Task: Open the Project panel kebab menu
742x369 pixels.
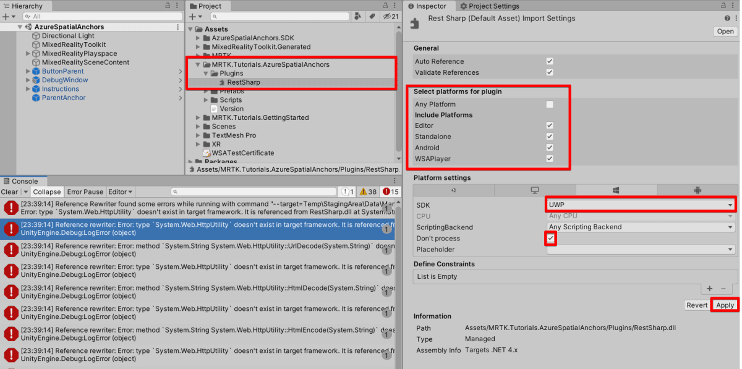Action: (x=394, y=6)
